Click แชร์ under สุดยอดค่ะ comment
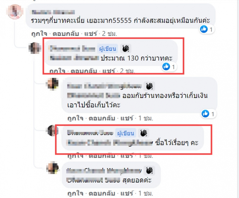This screenshot has width=239, height=198. point(127,194)
